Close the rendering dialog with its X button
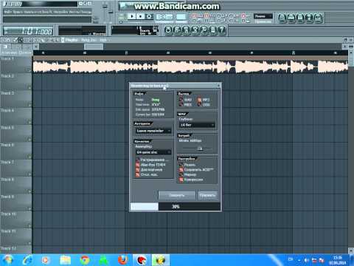Screen dimensions: 354x266 (x=218, y=86)
